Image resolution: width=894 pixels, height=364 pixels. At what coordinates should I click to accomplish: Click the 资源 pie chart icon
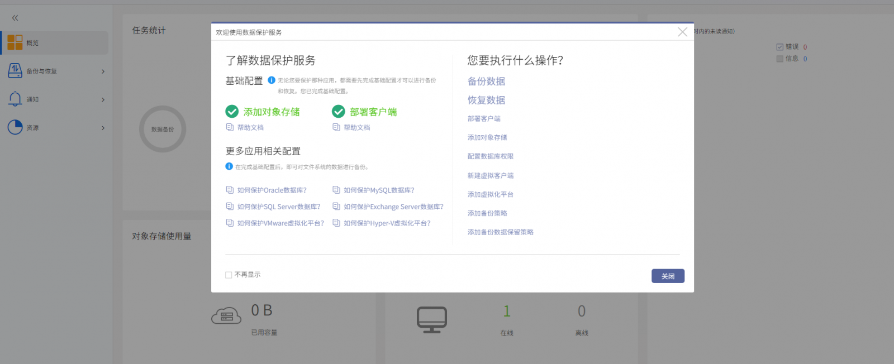click(x=15, y=127)
